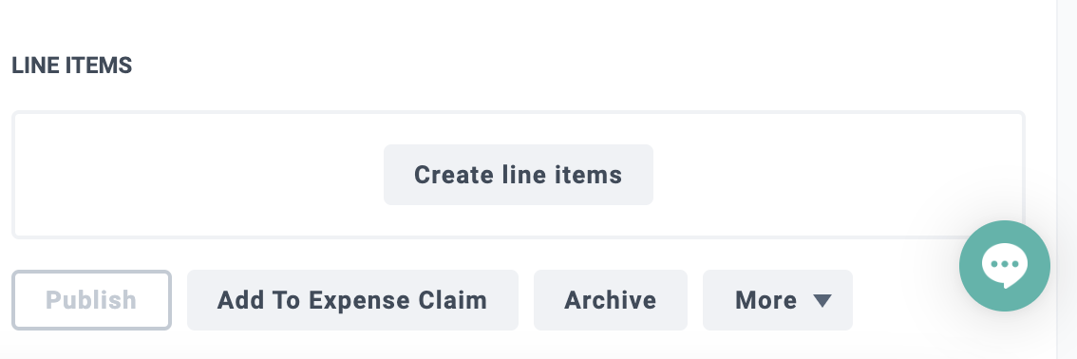Start adding line items to this record

[x=518, y=175]
